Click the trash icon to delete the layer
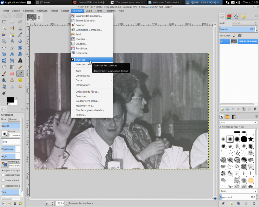 click(255, 109)
